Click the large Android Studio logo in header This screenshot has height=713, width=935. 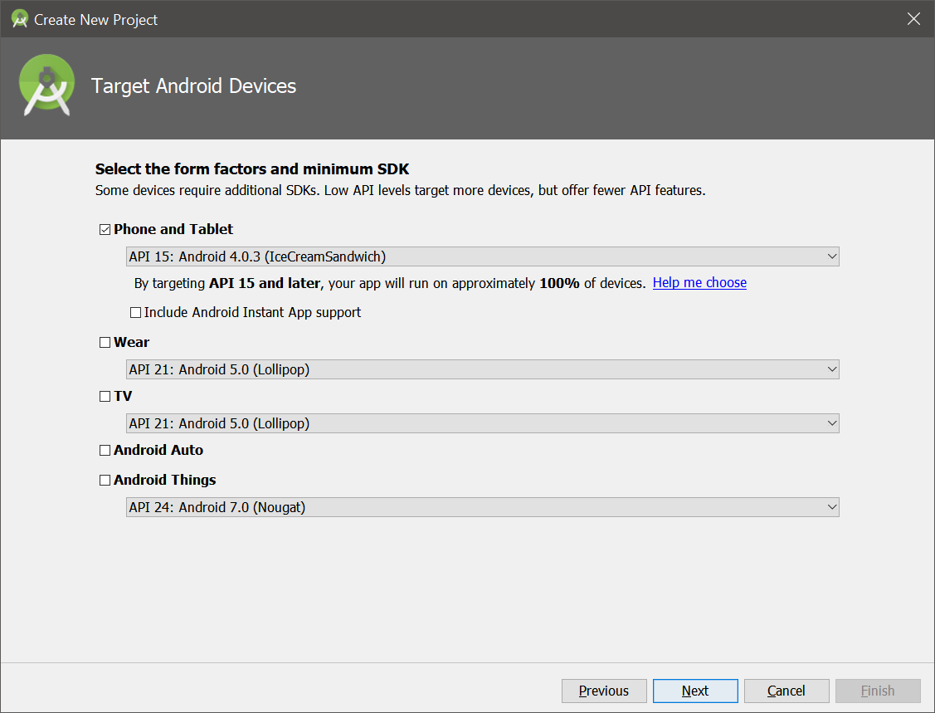pyautogui.click(x=46, y=85)
